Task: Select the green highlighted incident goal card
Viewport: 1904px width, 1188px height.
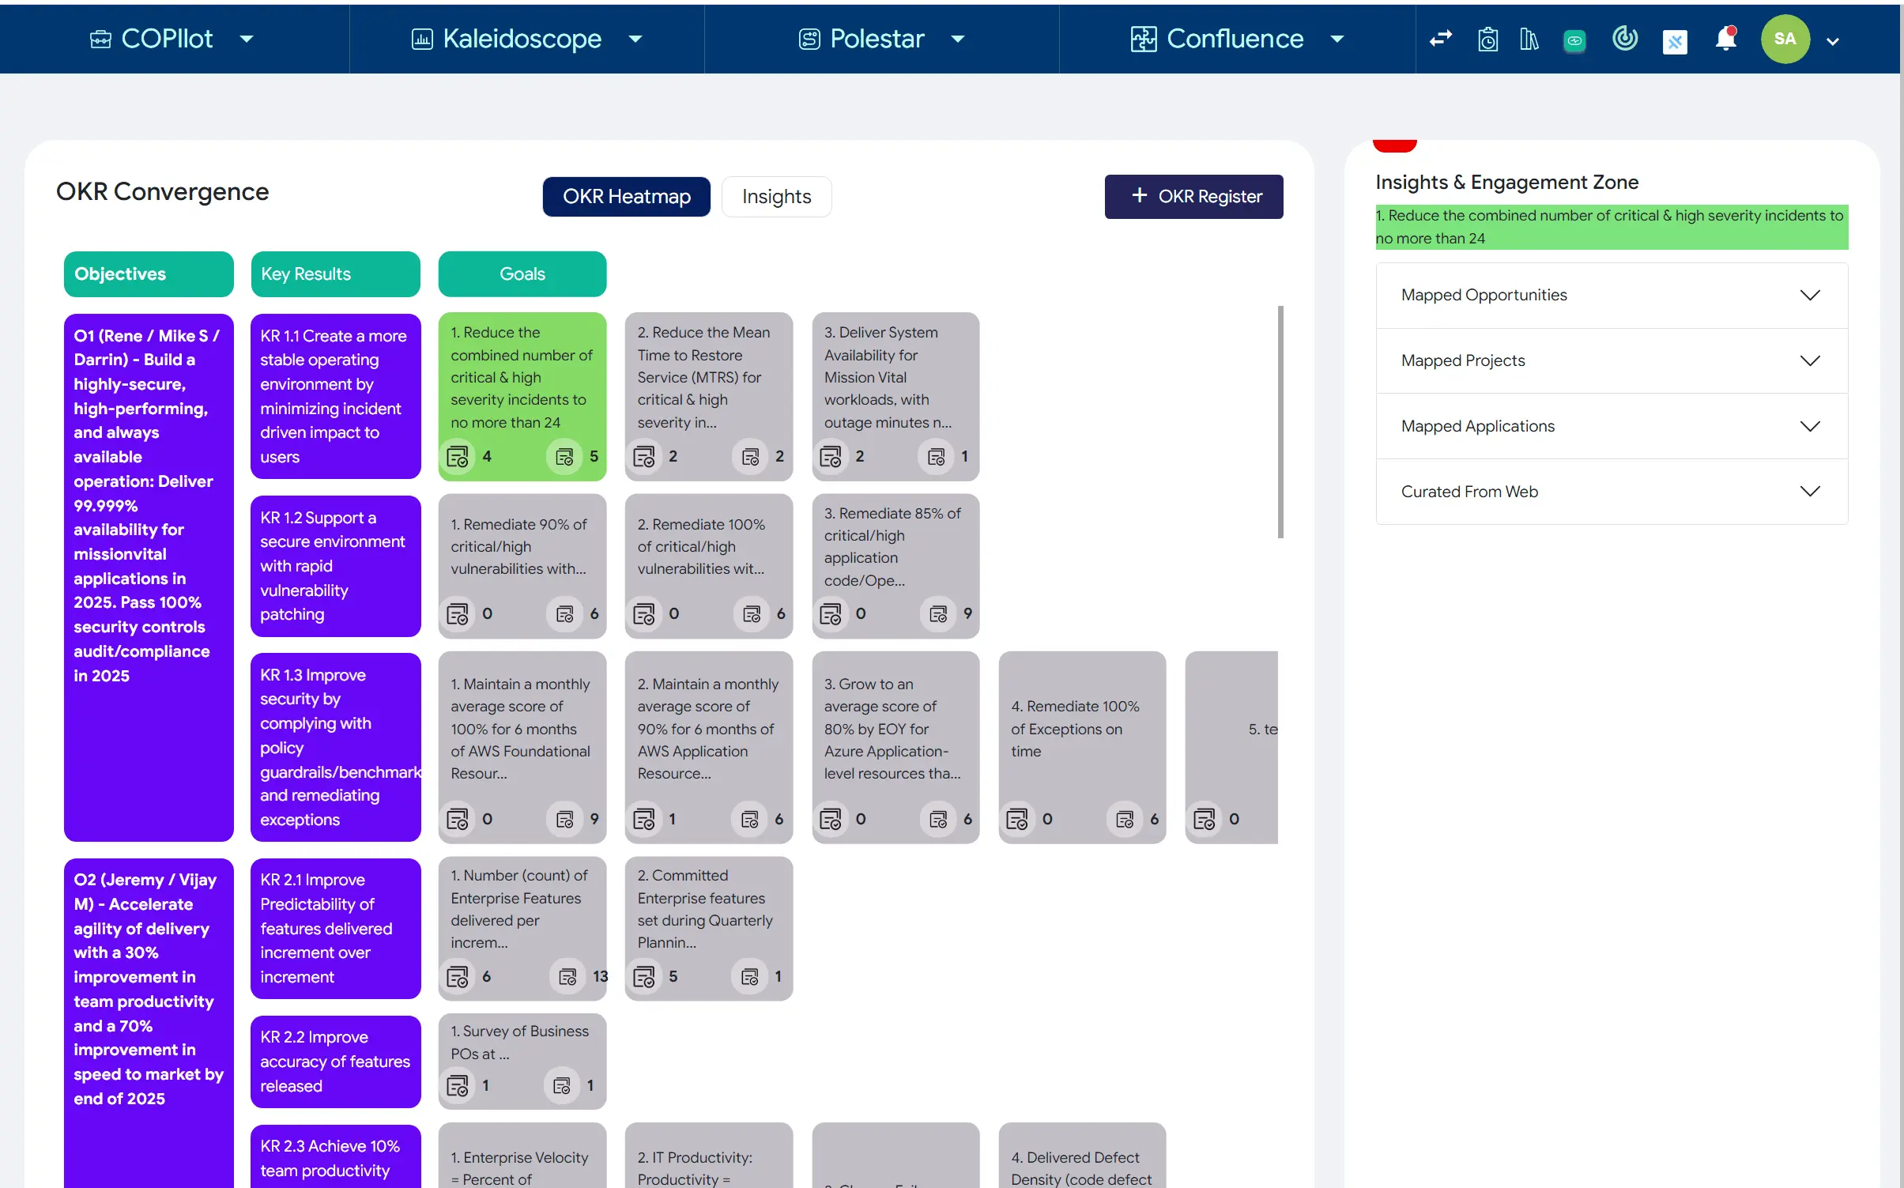Action: click(522, 378)
